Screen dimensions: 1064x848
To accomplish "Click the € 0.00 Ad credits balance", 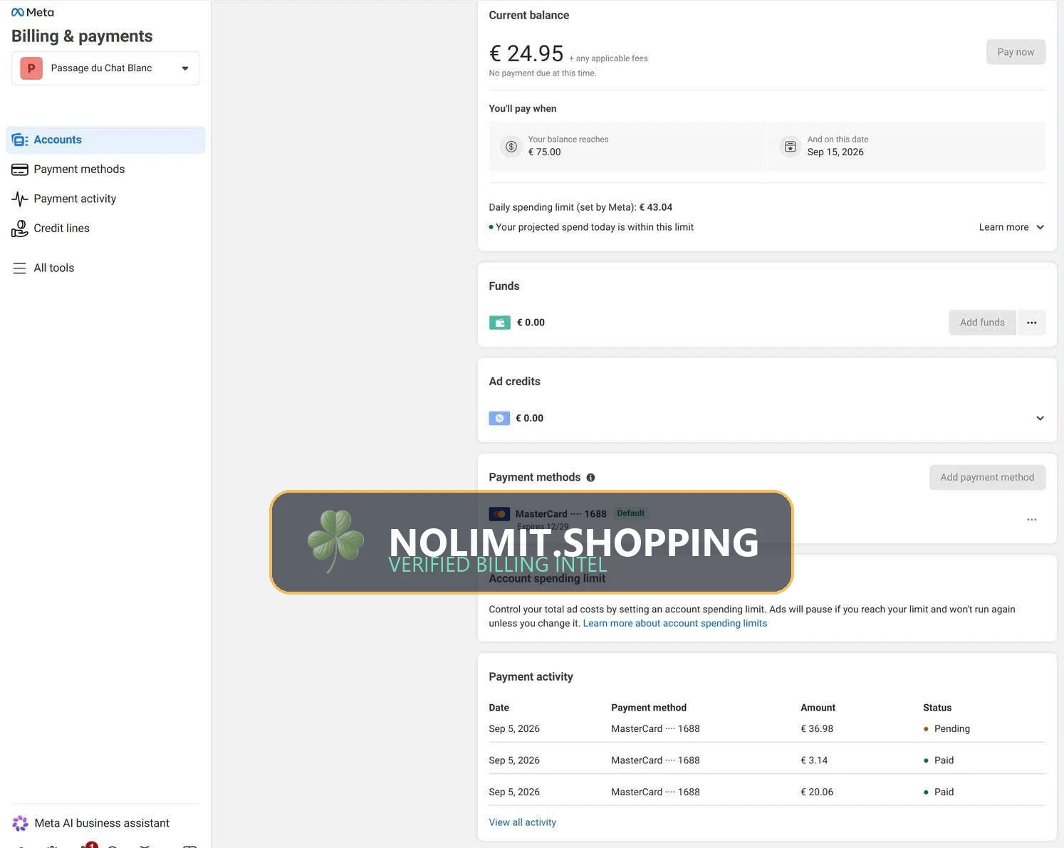I will click(x=529, y=419).
